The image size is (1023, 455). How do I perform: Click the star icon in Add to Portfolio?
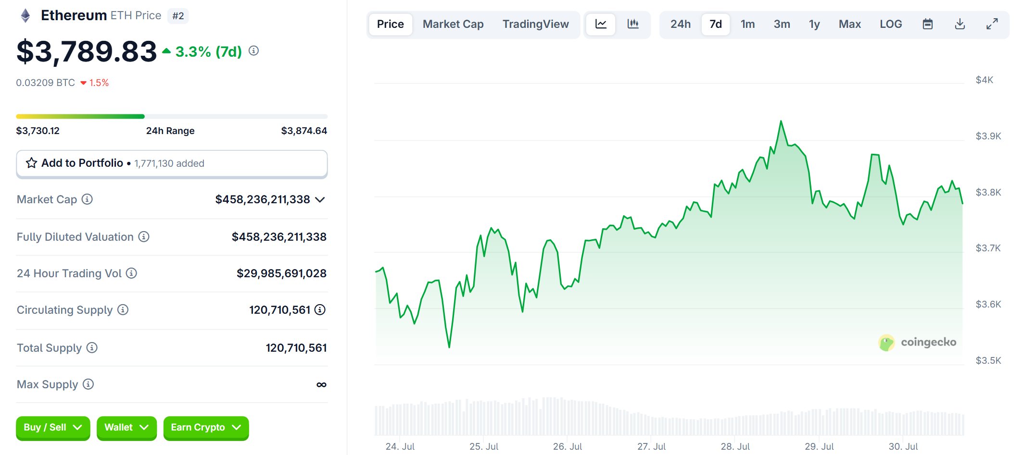pyautogui.click(x=31, y=163)
